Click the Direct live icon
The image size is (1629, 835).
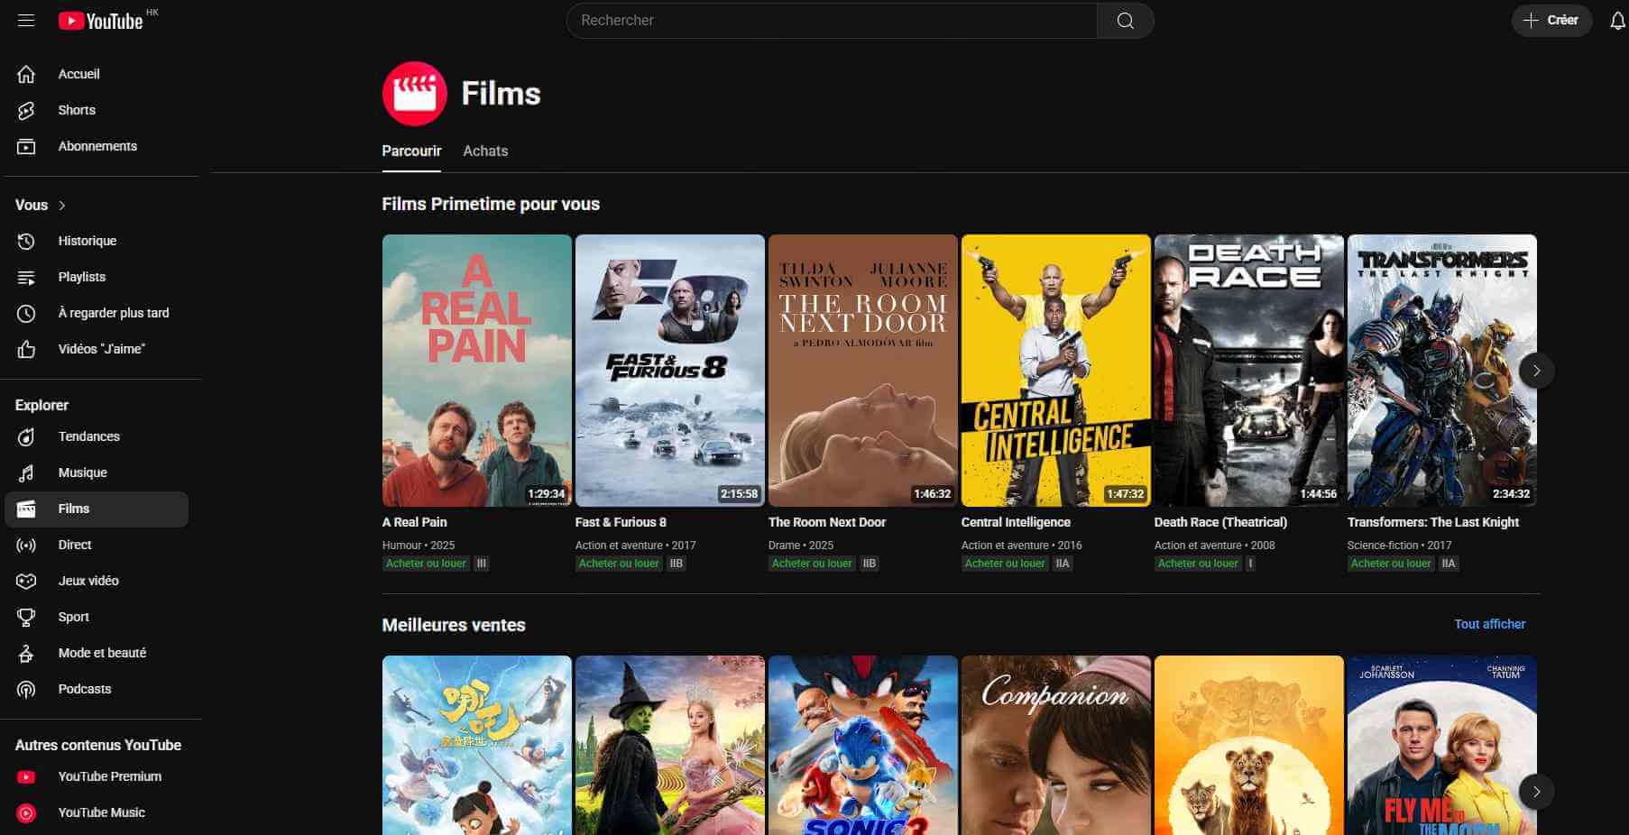[26, 545]
